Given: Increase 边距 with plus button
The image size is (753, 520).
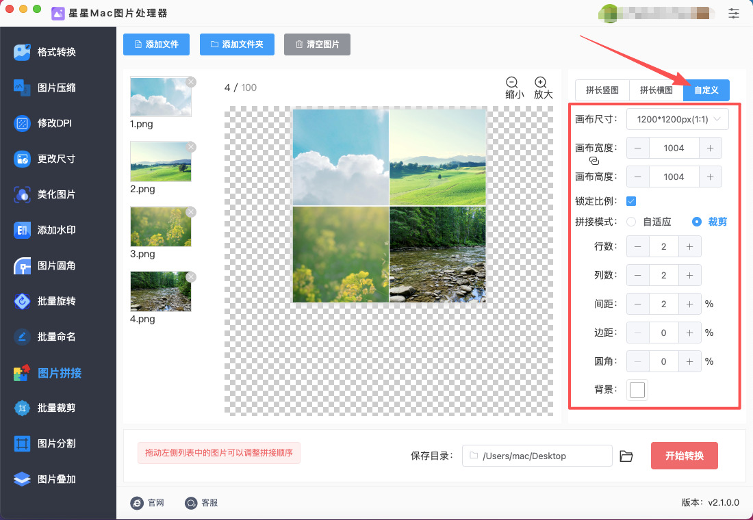Looking at the screenshot, I should [689, 333].
